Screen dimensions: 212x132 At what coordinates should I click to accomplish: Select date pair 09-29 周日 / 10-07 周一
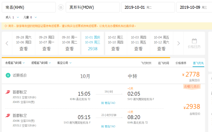[x=47, y=43]
